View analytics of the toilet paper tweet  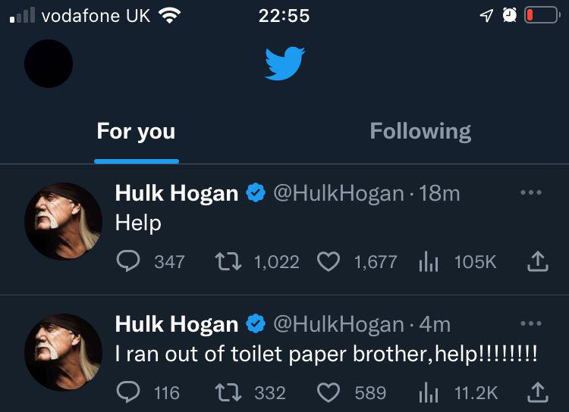pos(429,392)
